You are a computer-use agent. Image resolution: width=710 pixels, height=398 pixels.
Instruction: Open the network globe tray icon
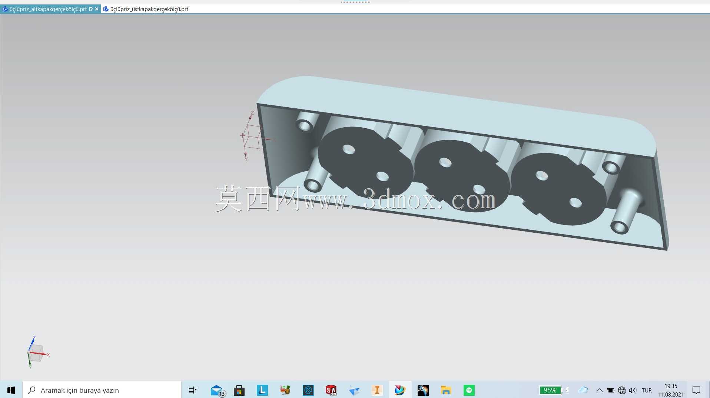(x=622, y=390)
